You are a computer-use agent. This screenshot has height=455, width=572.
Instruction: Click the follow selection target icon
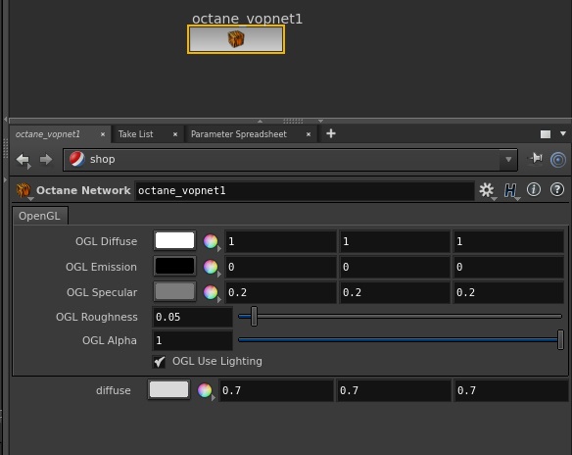pyautogui.click(x=557, y=160)
